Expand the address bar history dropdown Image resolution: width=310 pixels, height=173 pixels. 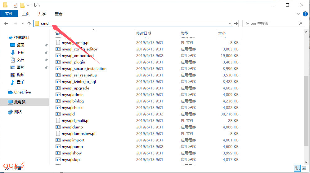click(230, 24)
